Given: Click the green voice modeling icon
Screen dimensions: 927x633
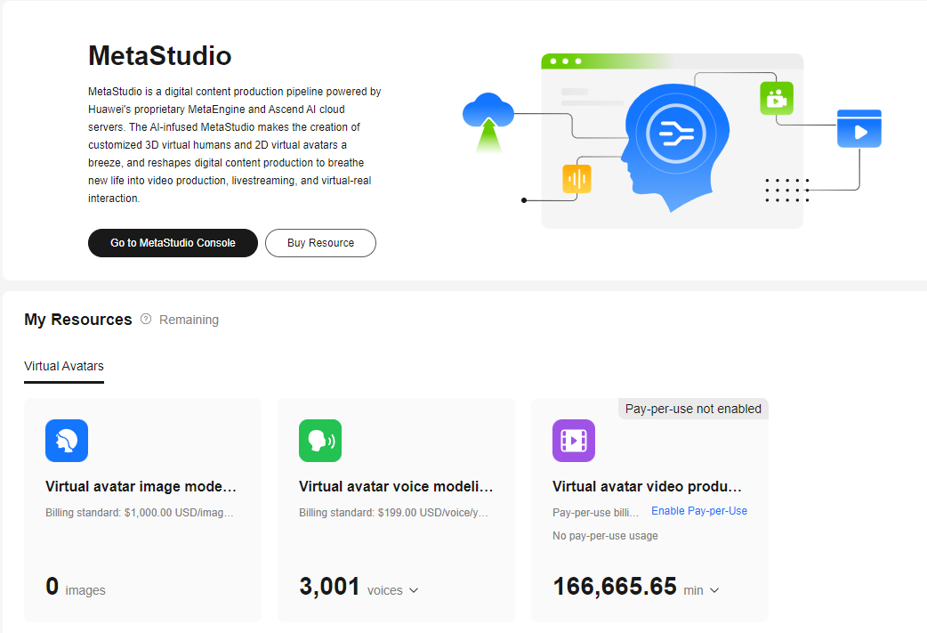Looking at the screenshot, I should coord(320,441).
